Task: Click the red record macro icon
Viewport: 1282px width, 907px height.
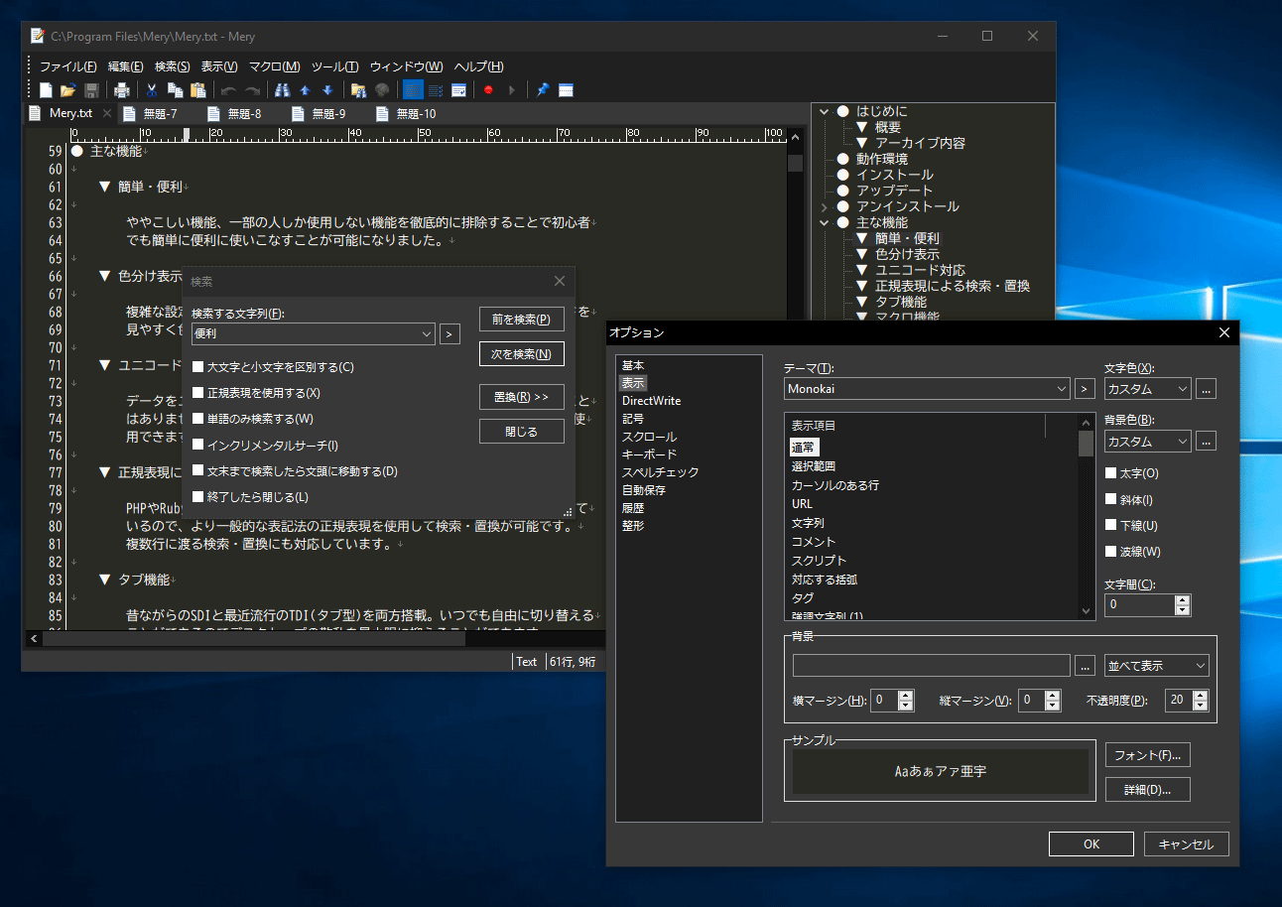Action: coord(488,90)
